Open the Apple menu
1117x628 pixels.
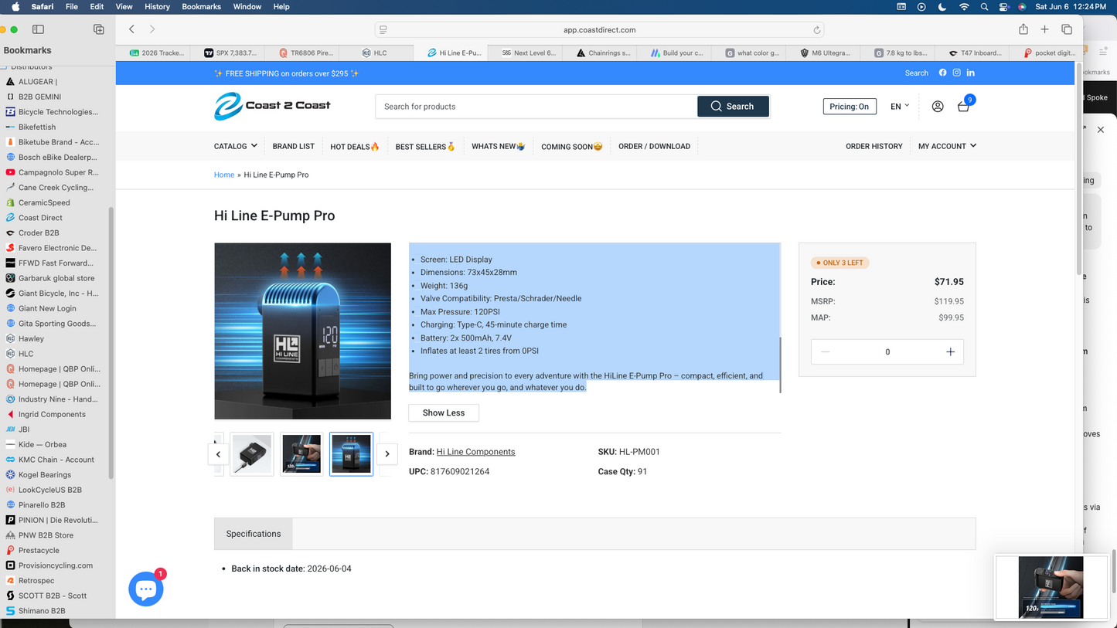point(15,7)
